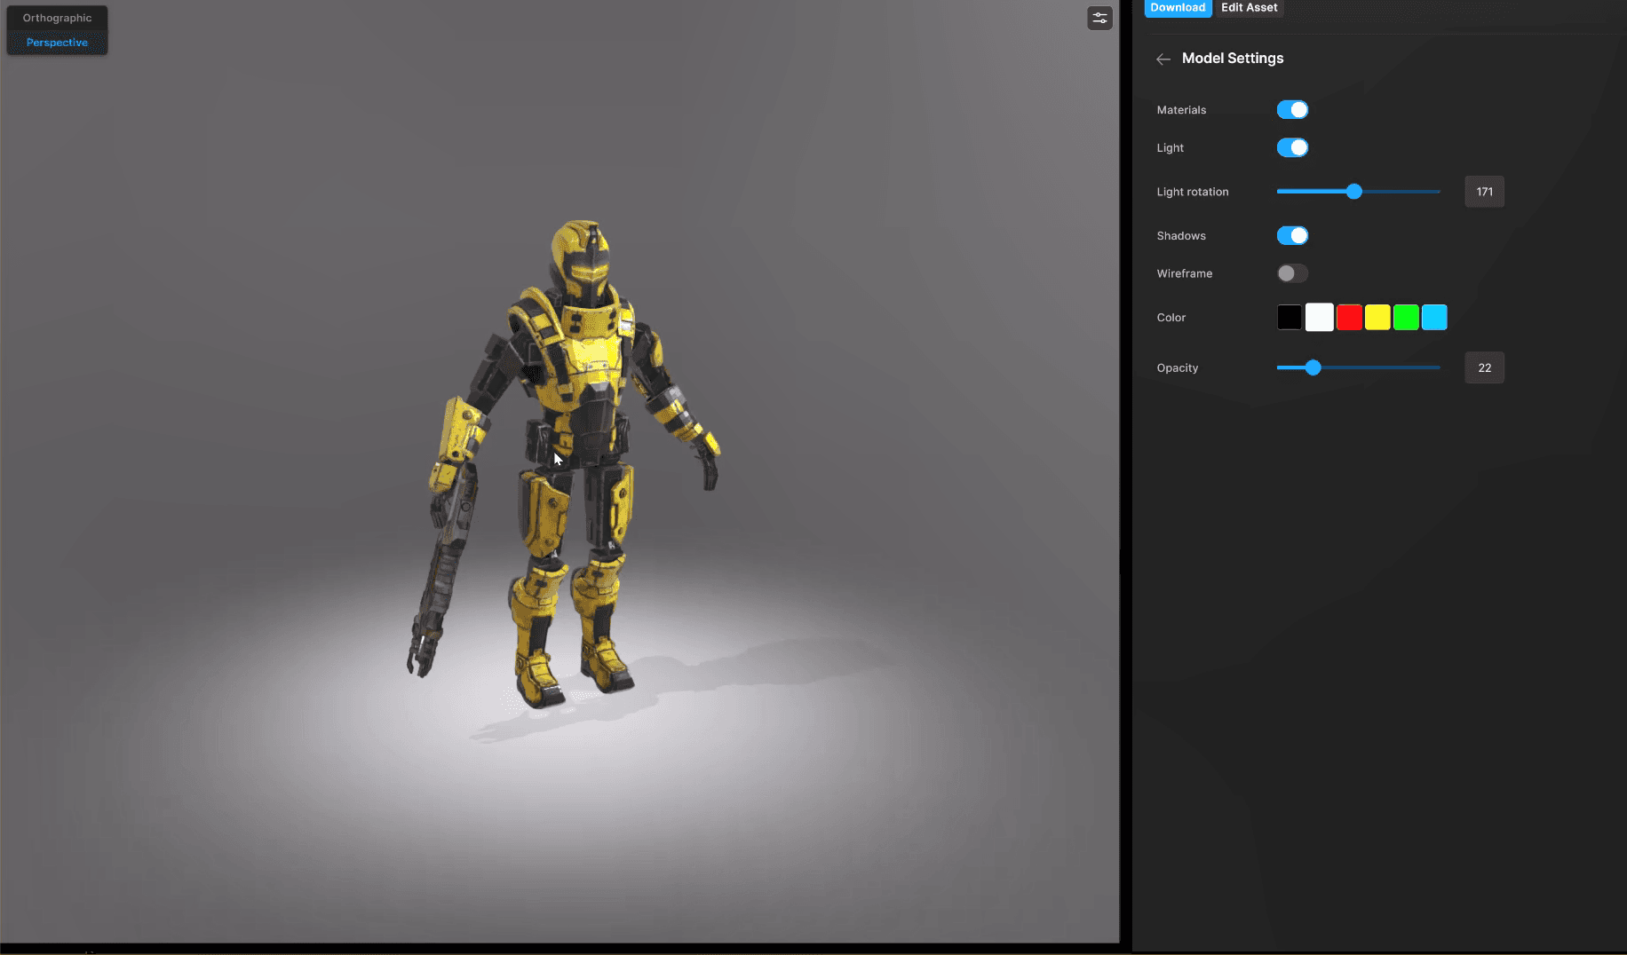Click the Opacity slider handle
The height and width of the screenshot is (955, 1627).
1313,367
